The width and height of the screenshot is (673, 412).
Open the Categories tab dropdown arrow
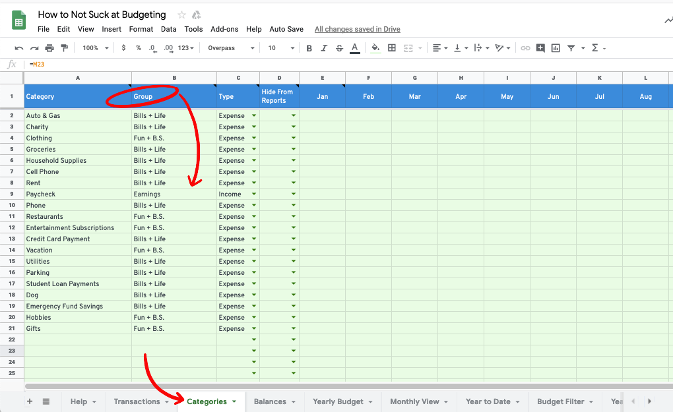[x=234, y=401]
